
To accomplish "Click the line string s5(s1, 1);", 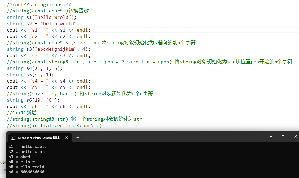I will (x=30, y=75).
